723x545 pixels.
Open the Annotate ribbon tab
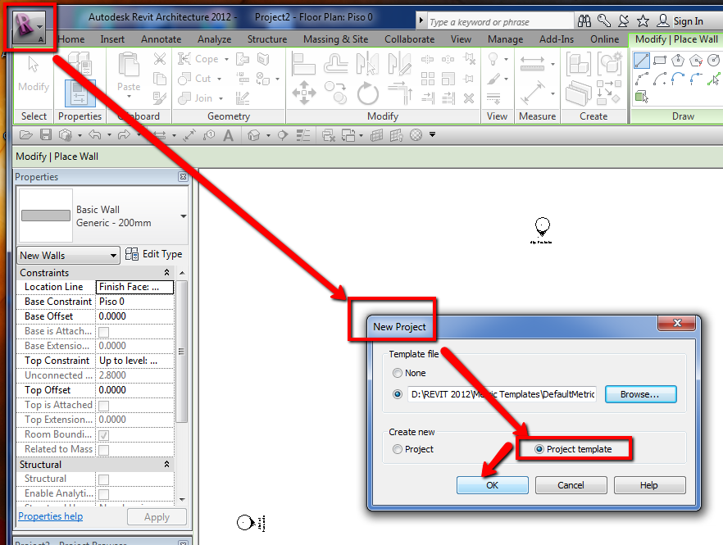(x=161, y=39)
